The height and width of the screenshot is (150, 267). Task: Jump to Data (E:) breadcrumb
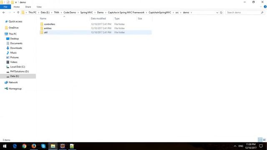[x=45, y=12]
